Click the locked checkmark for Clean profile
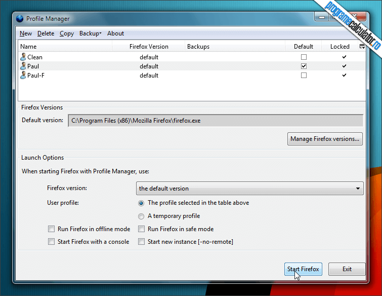The image size is (382, 296). click(x=344, y=57)
